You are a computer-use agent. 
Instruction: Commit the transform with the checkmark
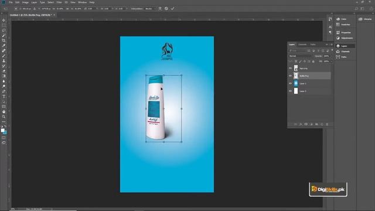point(172,9)
